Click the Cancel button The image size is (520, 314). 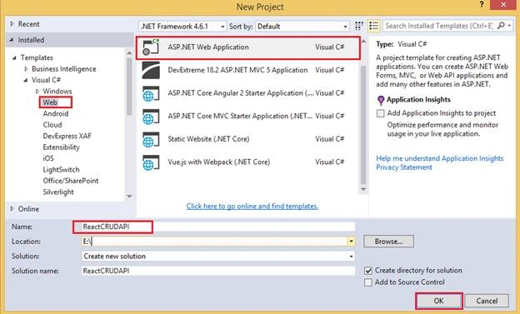pyautogui.click(x=487, y=301)
